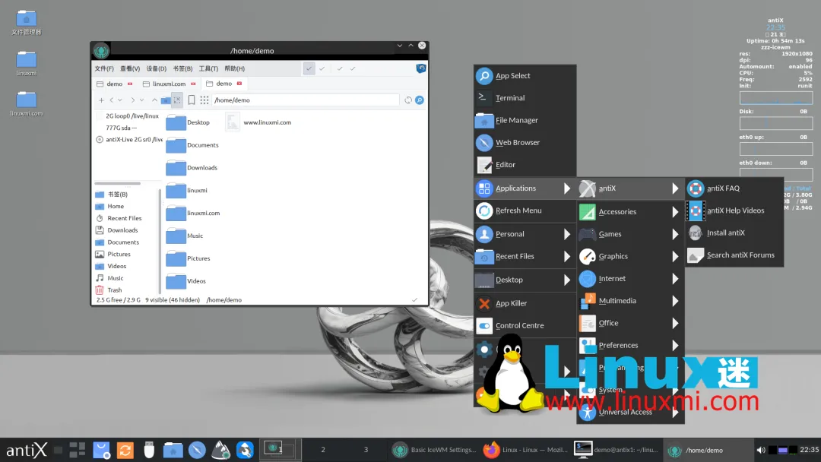
Task: Switch to the linuxmi.com tab
Action: pyautogui.click(x=169, y=84)
